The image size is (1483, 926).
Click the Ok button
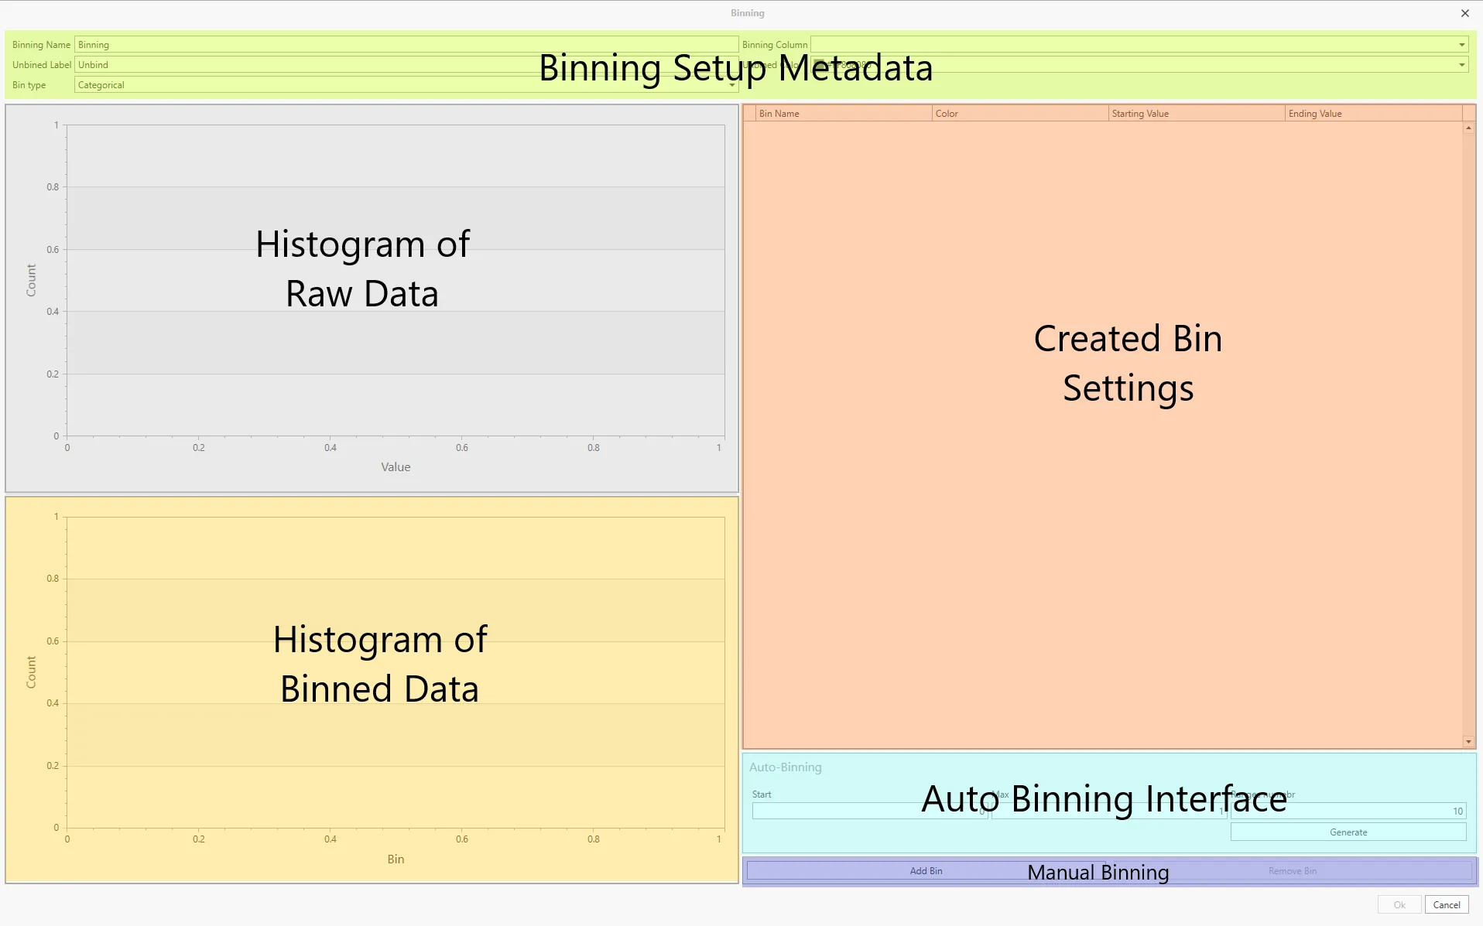coord(1399,905)
